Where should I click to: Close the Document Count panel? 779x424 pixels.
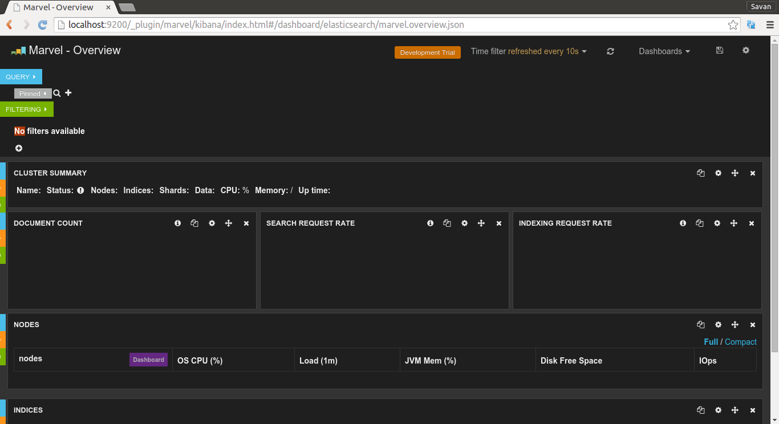[x=246, y=223]
